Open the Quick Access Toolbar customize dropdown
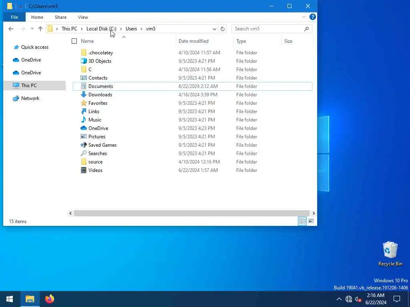 click(21, 6)
